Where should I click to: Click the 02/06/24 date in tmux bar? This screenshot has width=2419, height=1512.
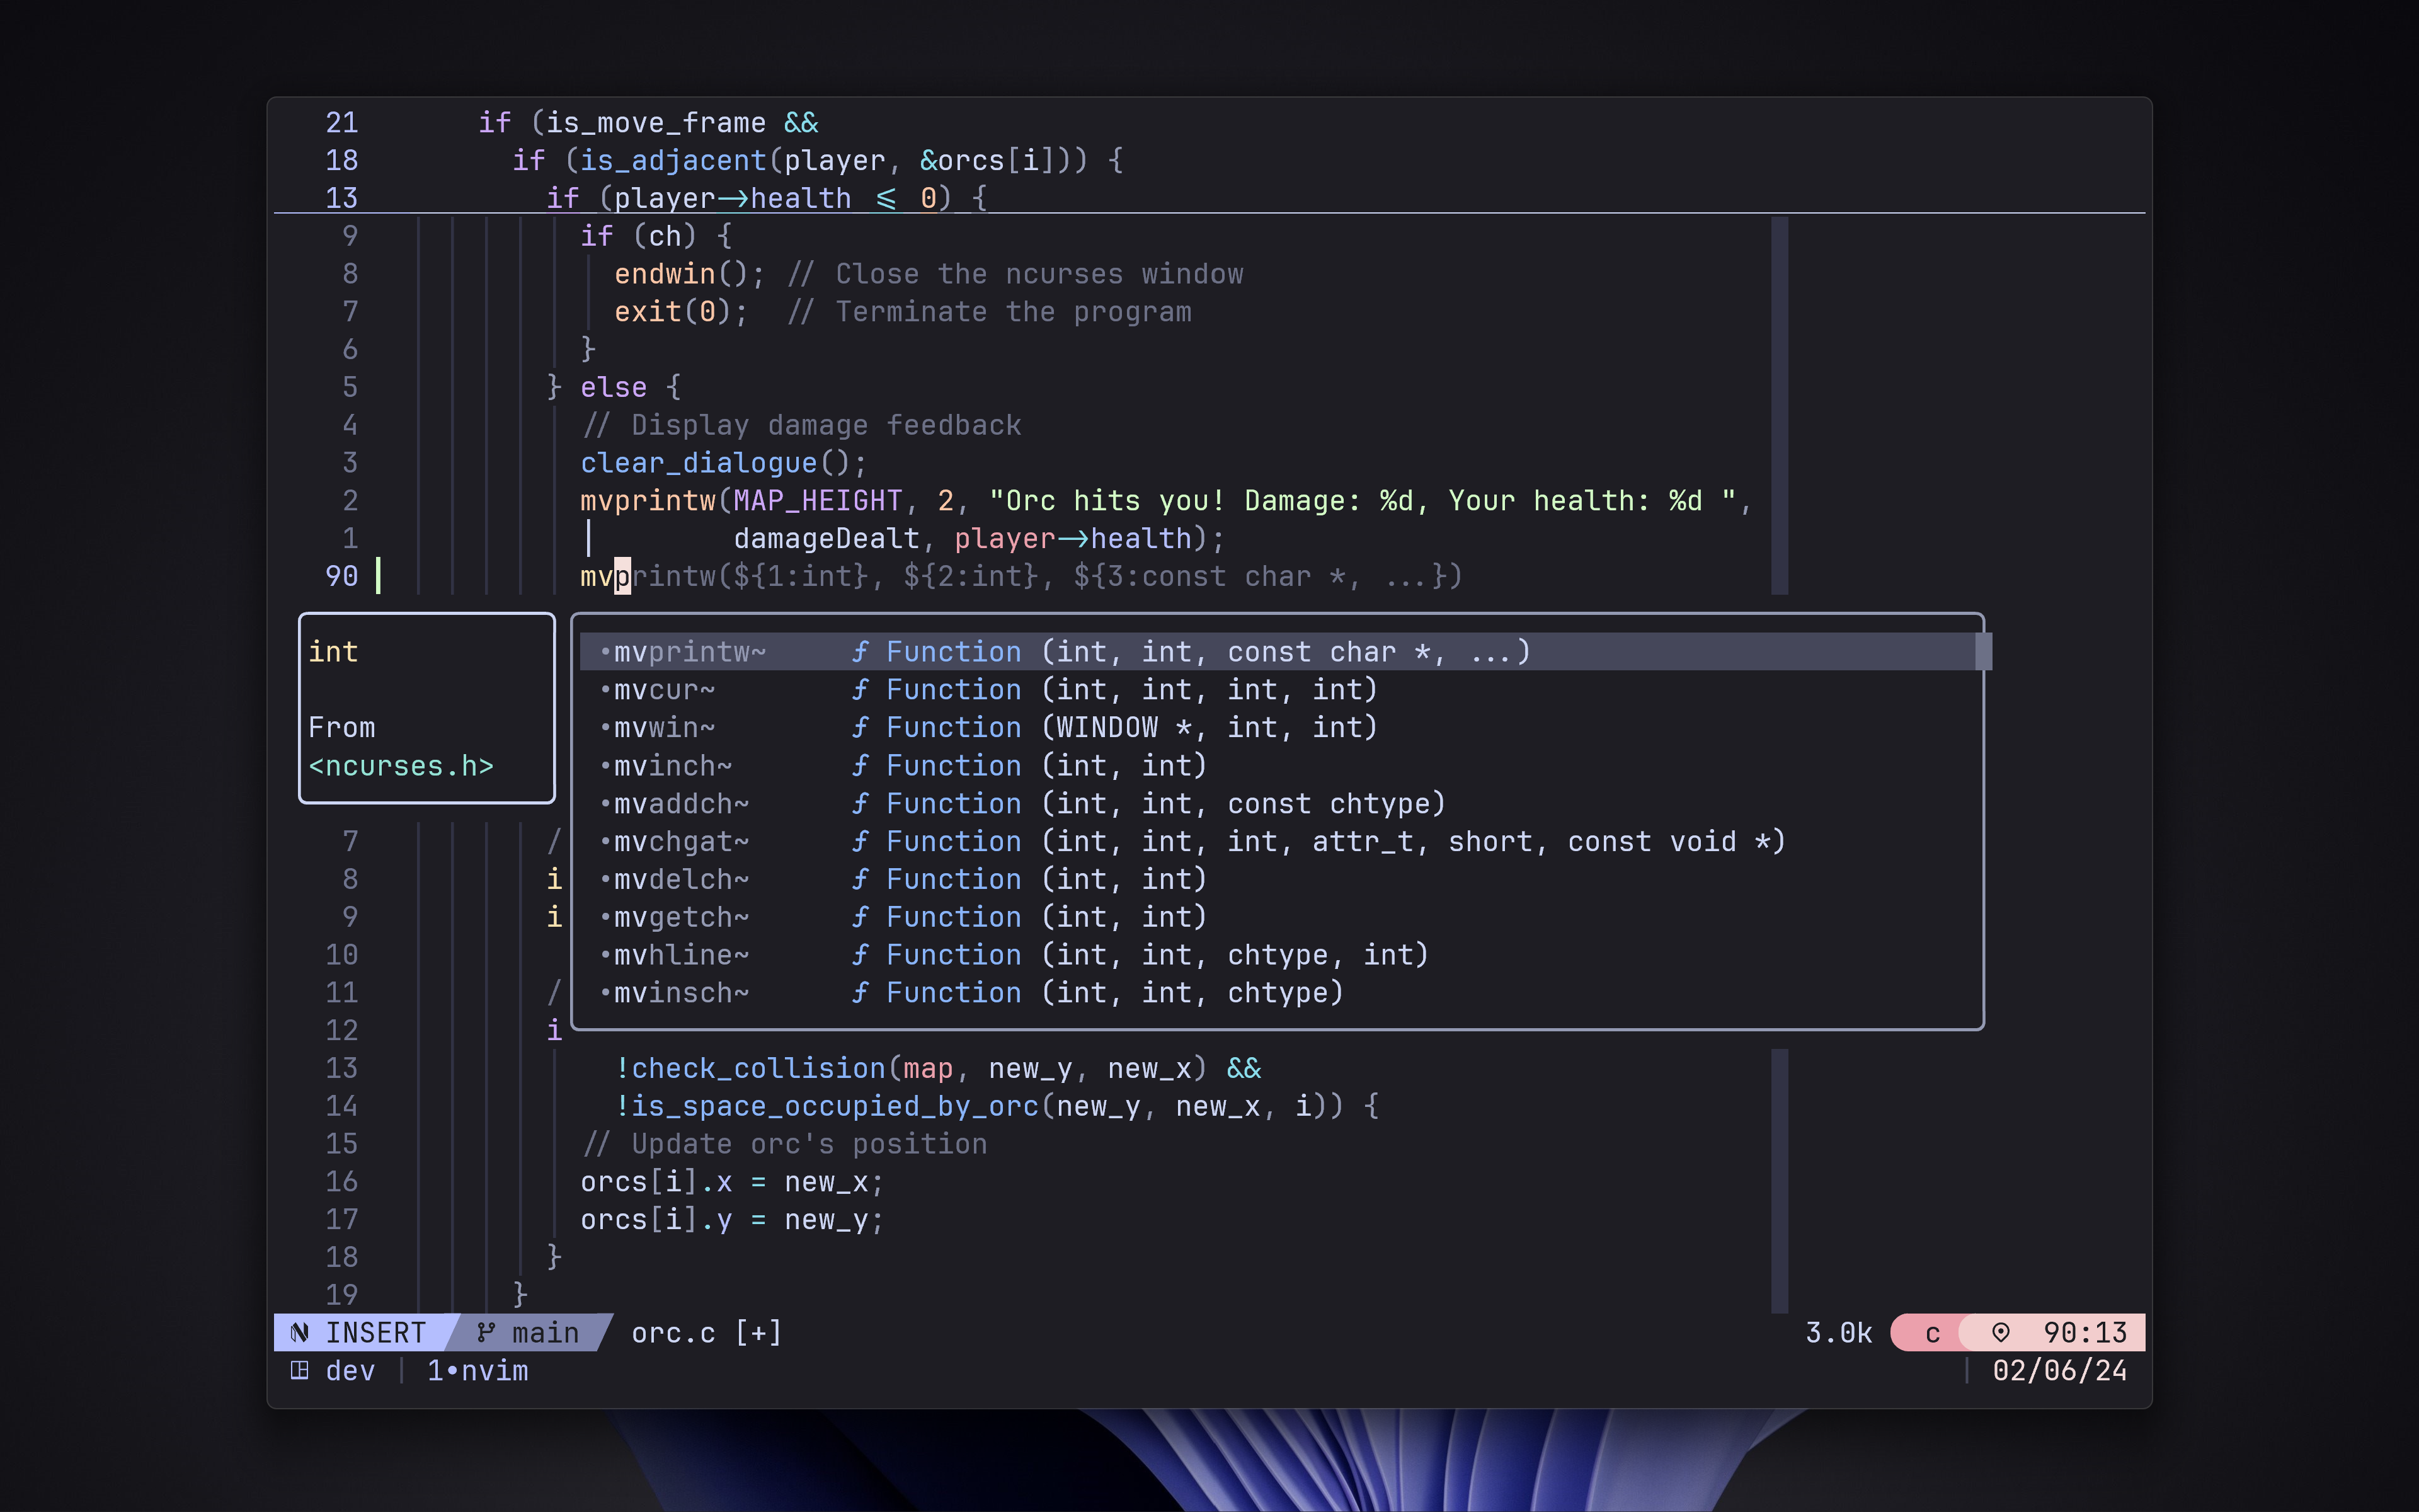pyautogui.click(x=2059, y=1371)
